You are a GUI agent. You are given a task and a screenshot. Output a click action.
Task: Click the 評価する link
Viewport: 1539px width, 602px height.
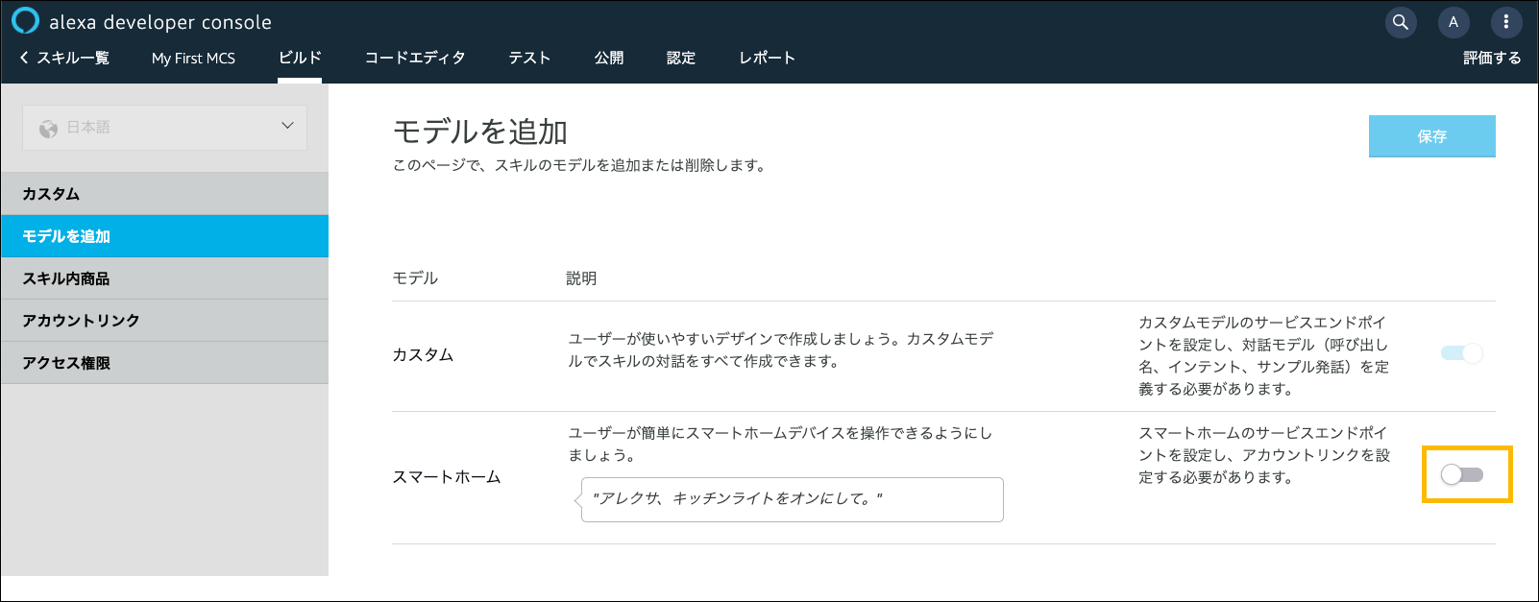click(1492, 58)
